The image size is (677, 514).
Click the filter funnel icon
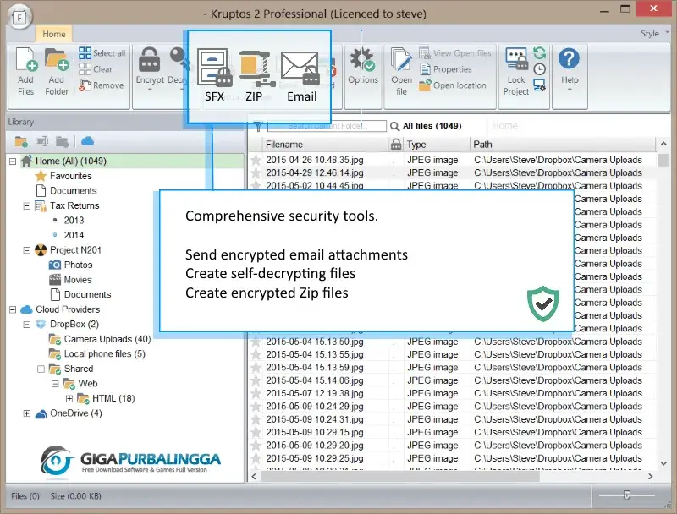point(258,126)
